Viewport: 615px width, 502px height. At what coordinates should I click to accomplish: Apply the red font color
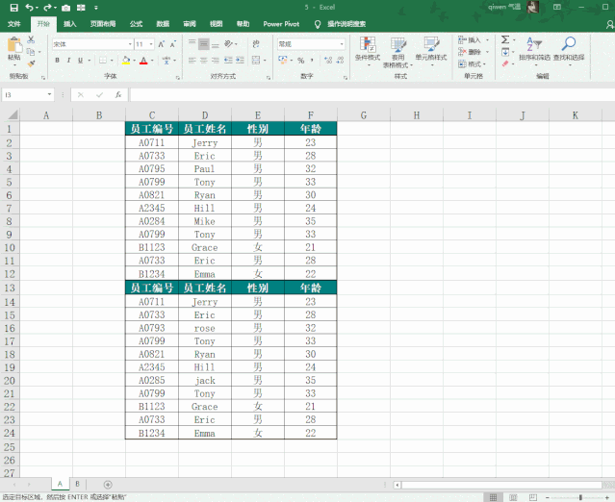pos(143,61)
